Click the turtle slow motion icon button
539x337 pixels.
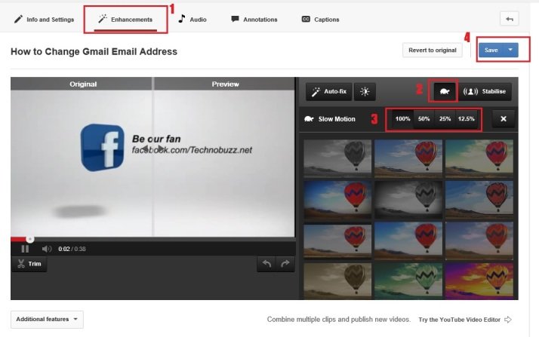pyautogui.click(x=444, y=92)
